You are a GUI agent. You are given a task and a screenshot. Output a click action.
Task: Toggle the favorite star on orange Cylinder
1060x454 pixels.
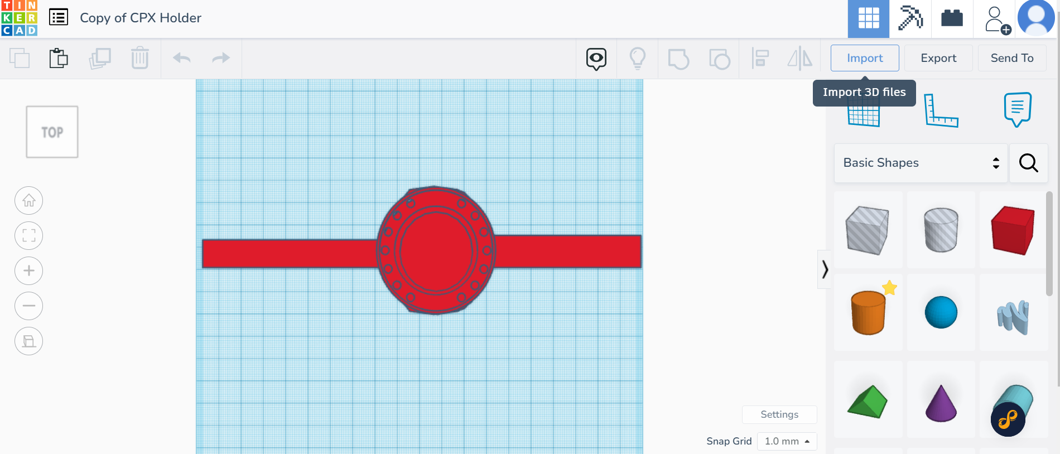890,288
